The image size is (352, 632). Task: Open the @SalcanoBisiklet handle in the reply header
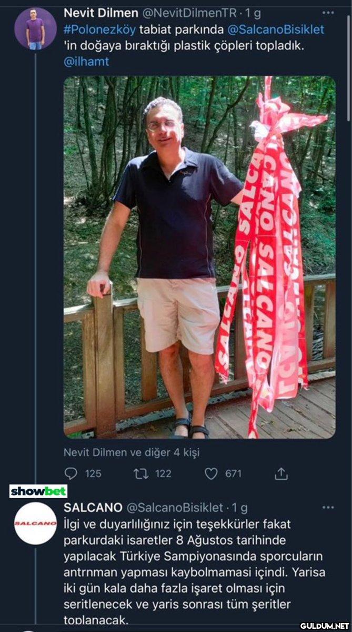click(x=175, y=508)
